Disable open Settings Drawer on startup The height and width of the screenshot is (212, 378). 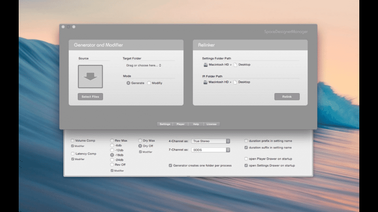tap(246, 165)
